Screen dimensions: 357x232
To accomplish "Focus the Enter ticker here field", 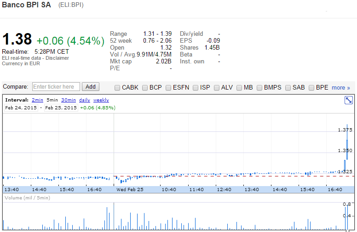I will 56,87.
